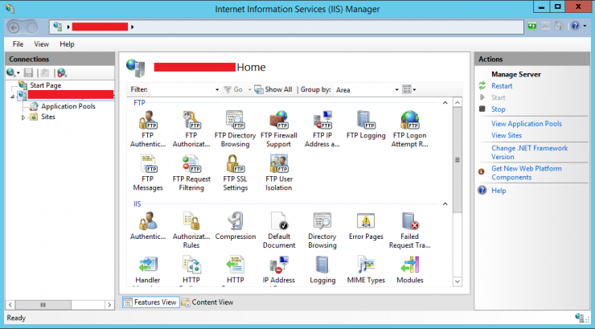Screen dimensions: 595x329
Task: Click the Save connections toolbar icon
Action: click(28, 72)
